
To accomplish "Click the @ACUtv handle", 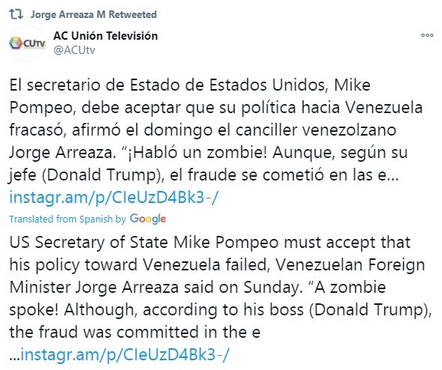I will tap(74, 50).
